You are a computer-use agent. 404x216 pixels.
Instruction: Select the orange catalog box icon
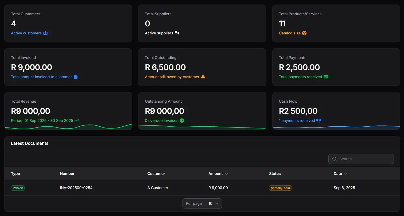304,33
